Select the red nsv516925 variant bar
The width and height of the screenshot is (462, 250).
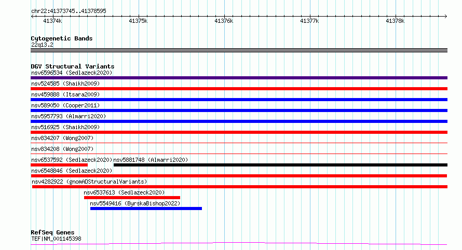[x=239, y=132]
